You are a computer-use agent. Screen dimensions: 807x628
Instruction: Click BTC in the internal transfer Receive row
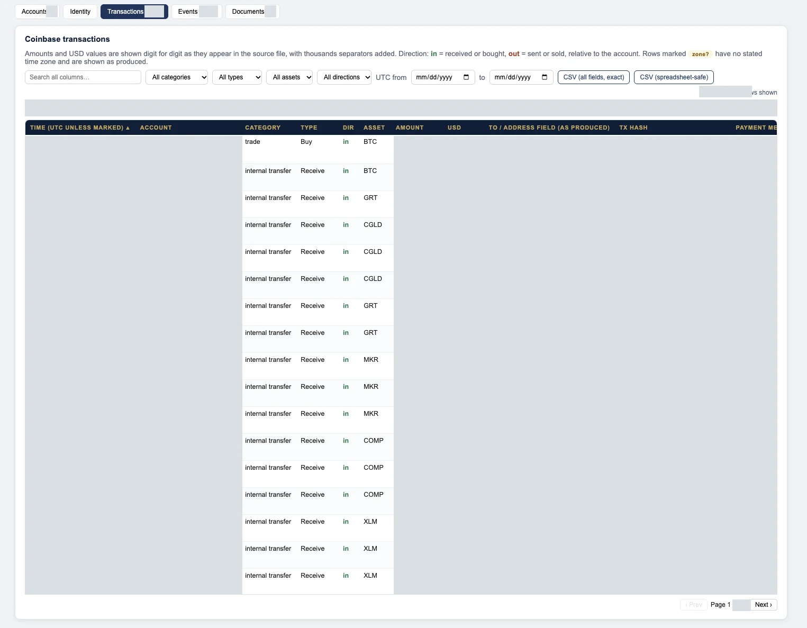(370, 171)
